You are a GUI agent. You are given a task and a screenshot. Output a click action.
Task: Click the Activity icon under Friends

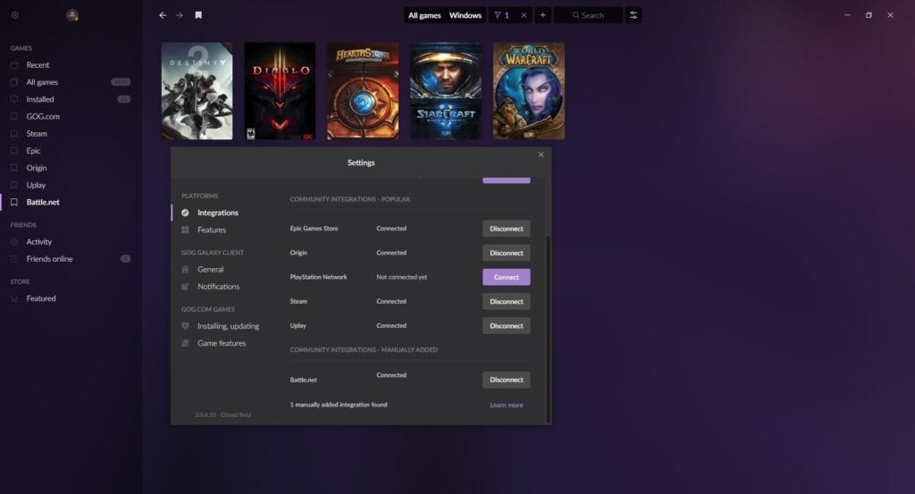pos(14,242)
